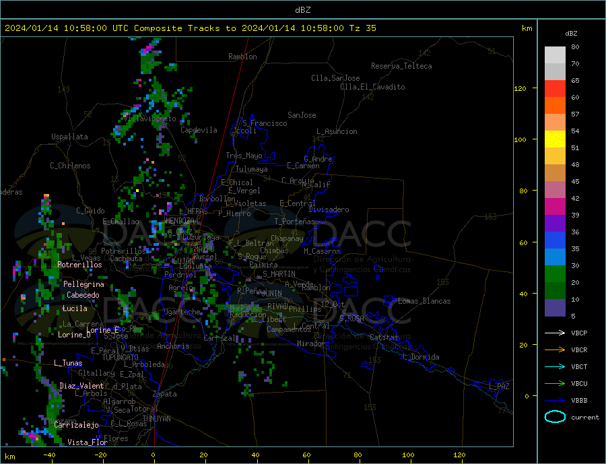
Task: Click the S_MARTIN map label
Action: coord(279,274)
